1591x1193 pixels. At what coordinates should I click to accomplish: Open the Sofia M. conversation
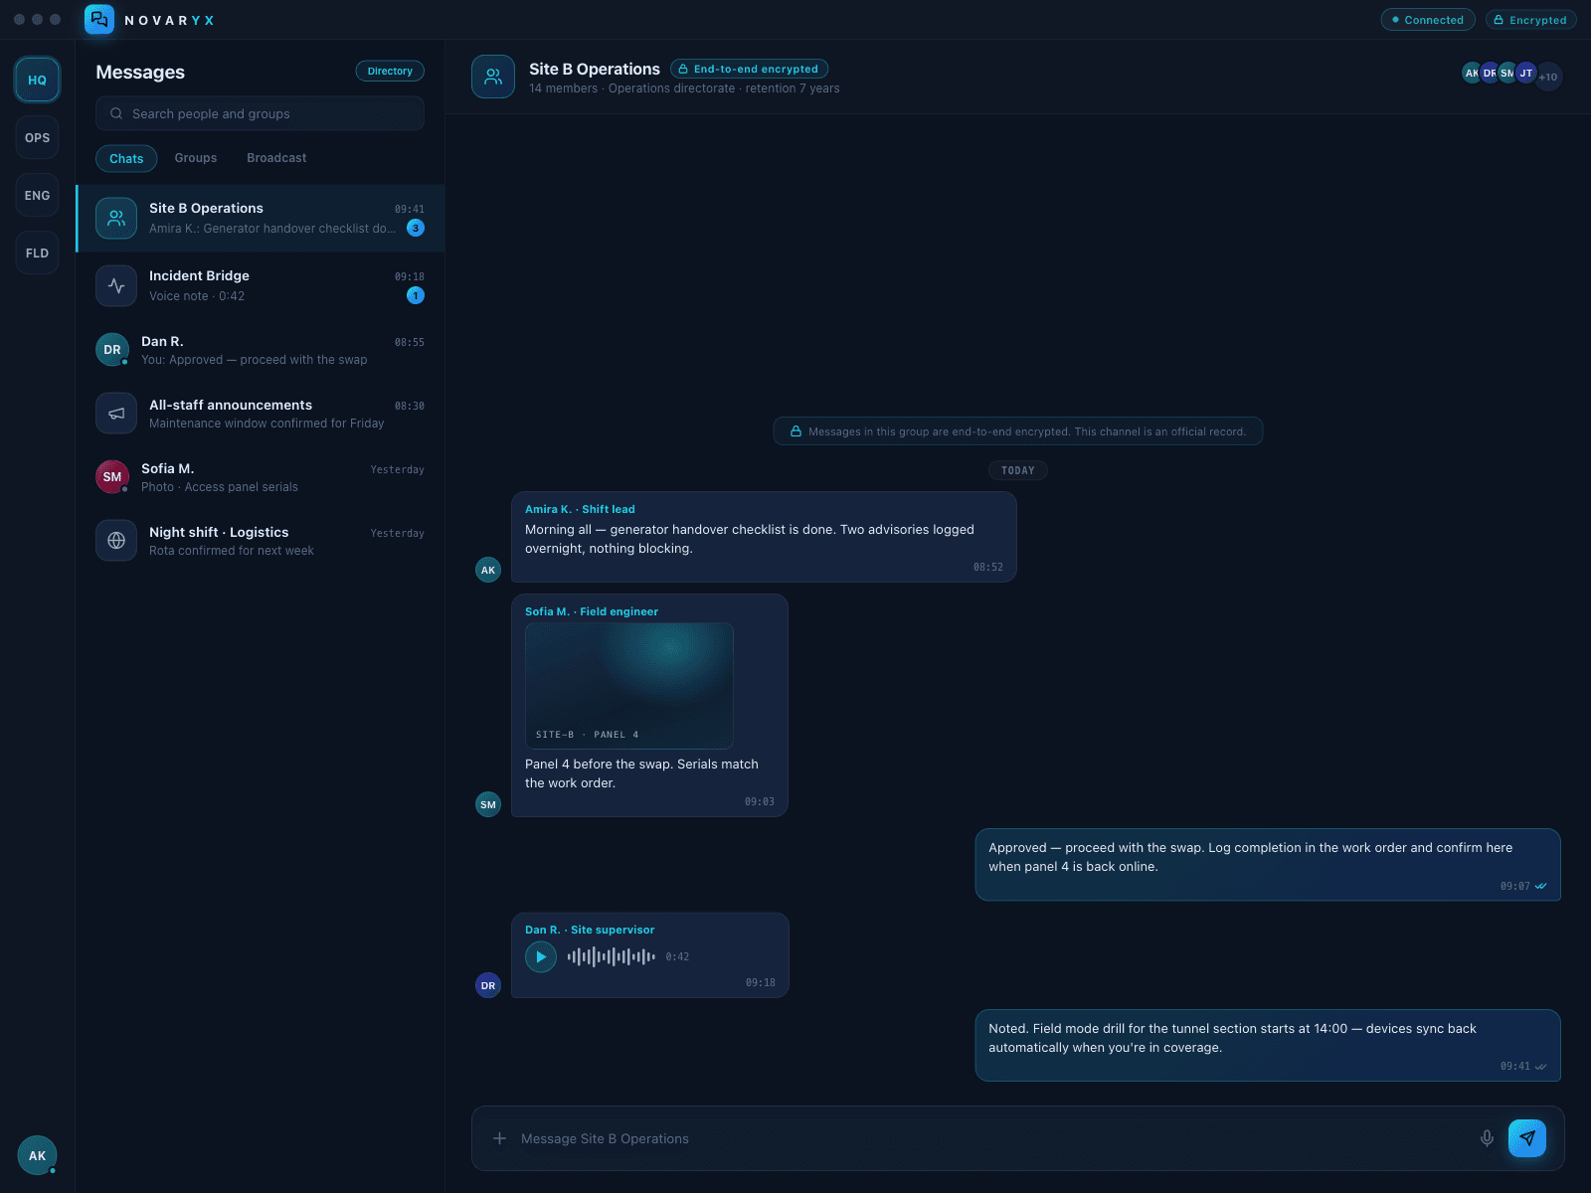click(x=261, y=477)
